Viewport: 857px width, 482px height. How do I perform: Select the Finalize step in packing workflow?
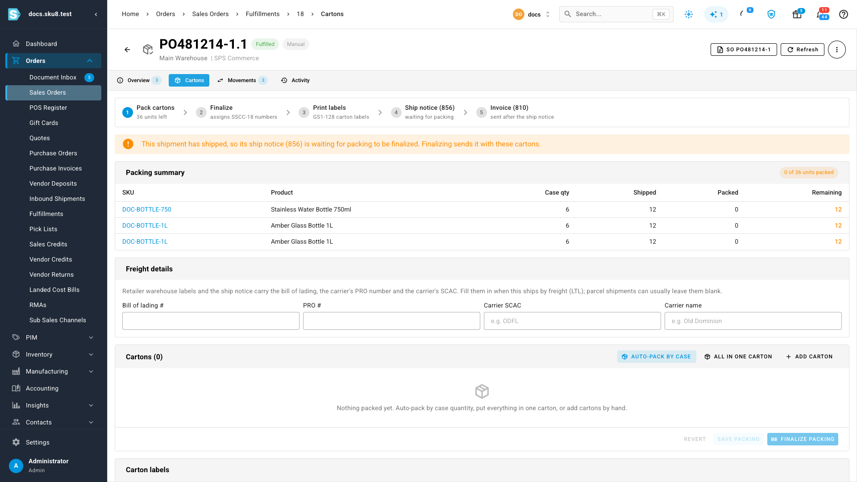coord(237,112)
